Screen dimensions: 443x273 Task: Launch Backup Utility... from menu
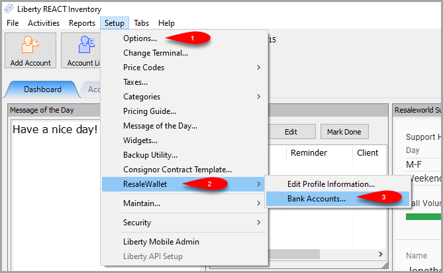tap(184, 155)
